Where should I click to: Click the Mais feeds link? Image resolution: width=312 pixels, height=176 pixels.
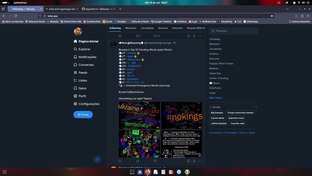coord(216,98)
